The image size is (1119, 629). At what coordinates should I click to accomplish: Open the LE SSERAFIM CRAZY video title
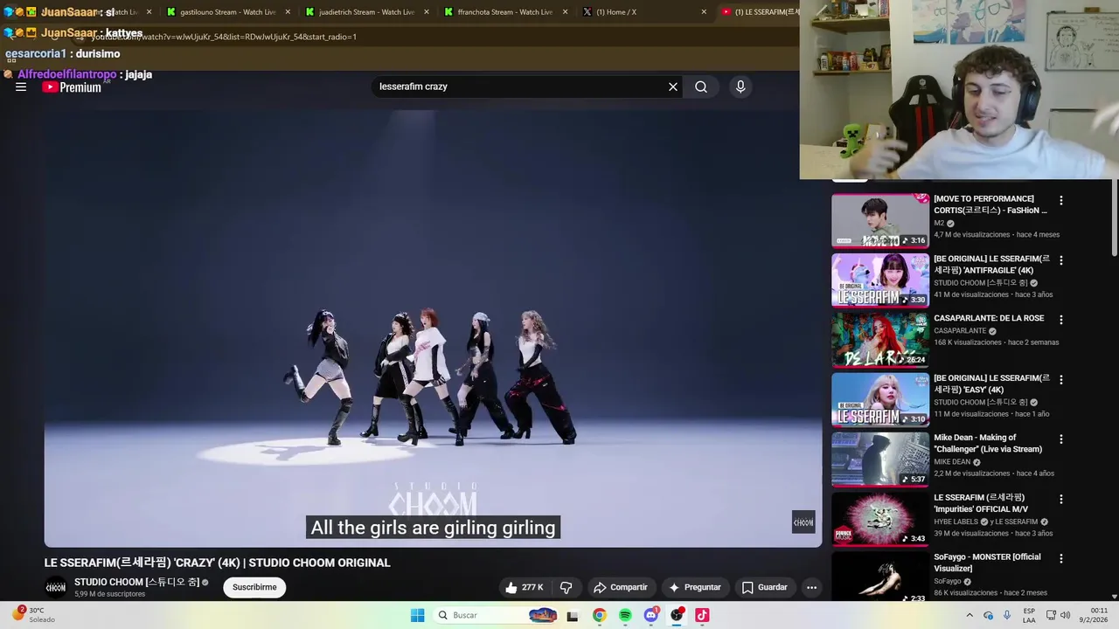218,563
